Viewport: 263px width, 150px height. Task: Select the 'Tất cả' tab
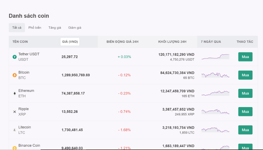tap(17, 28)
